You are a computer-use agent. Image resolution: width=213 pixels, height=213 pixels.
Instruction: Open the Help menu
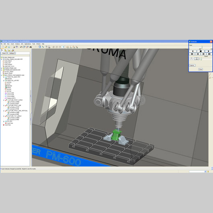coord(43,44)
